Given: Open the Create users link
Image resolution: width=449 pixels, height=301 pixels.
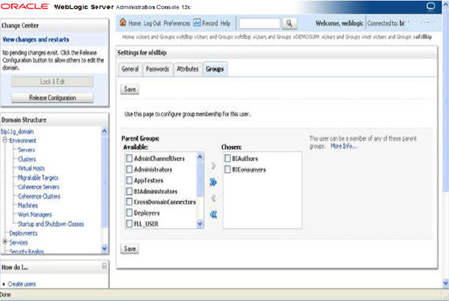Looking at the screenshot, I should coord(22,284).
